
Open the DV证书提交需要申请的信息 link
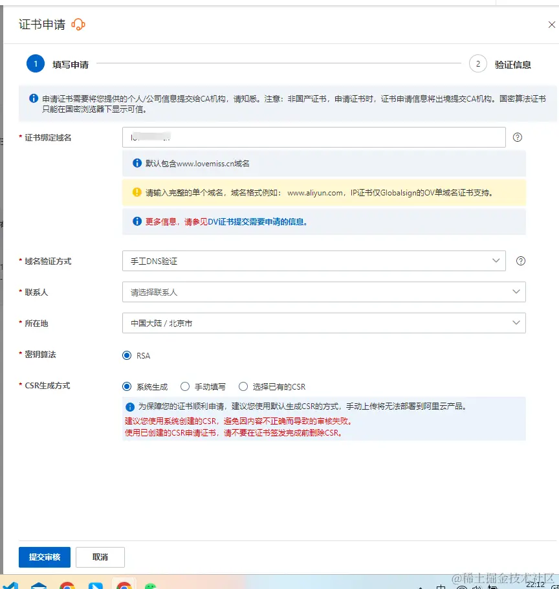point(258,221)
